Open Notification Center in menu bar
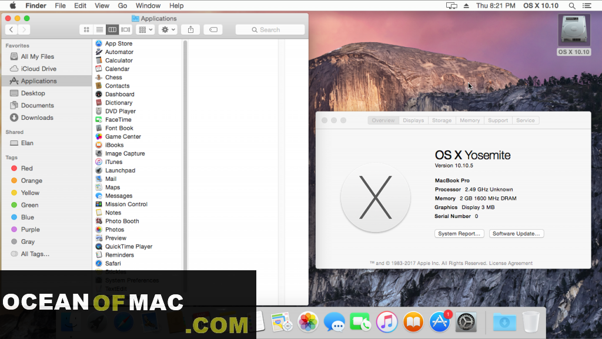This screenshot has width=602, height=339. [587, 6]
